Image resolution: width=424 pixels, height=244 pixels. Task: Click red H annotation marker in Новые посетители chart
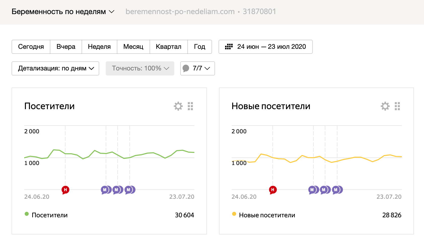point(273,190)
